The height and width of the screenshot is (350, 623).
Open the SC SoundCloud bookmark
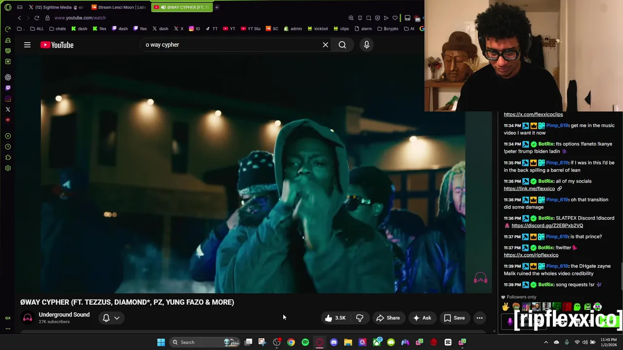pos(272,29)
